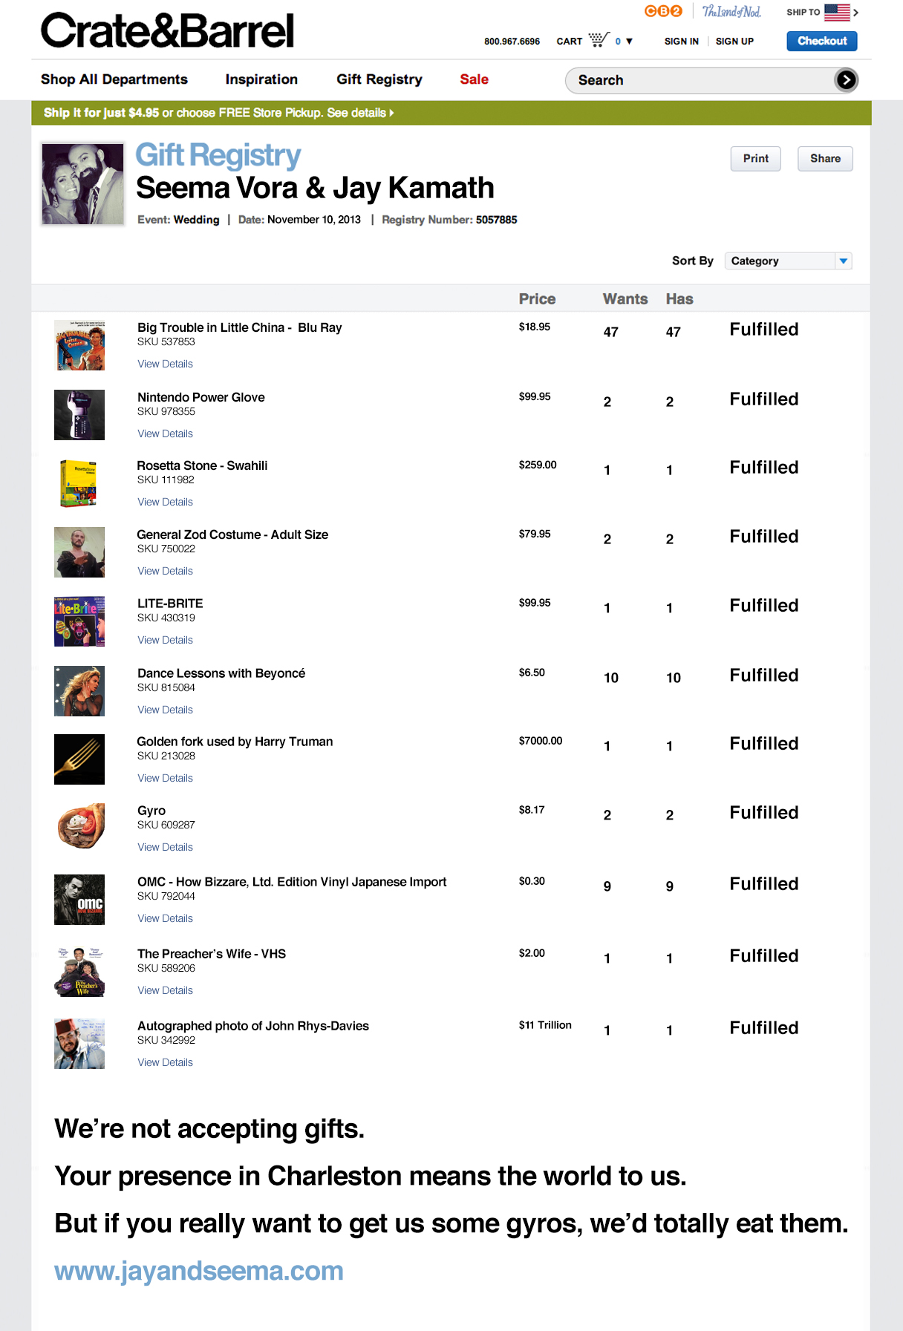
Task: View Details for Rosetta Stone - Swahili
Action: click(165, 502)
